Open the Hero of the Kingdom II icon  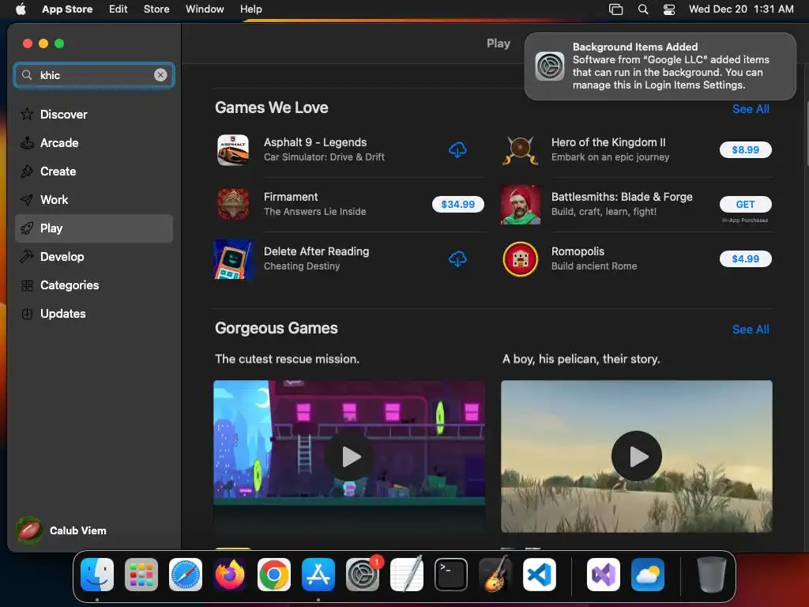(520, 149)
